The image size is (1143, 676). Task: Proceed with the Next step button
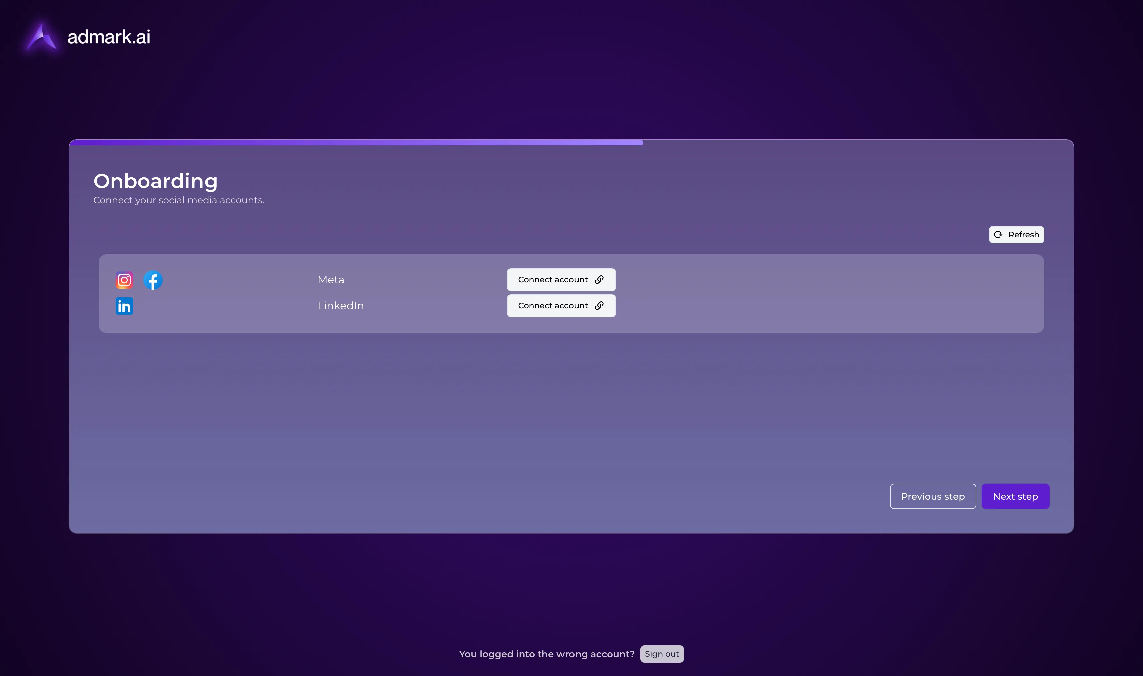point(1015,496)
